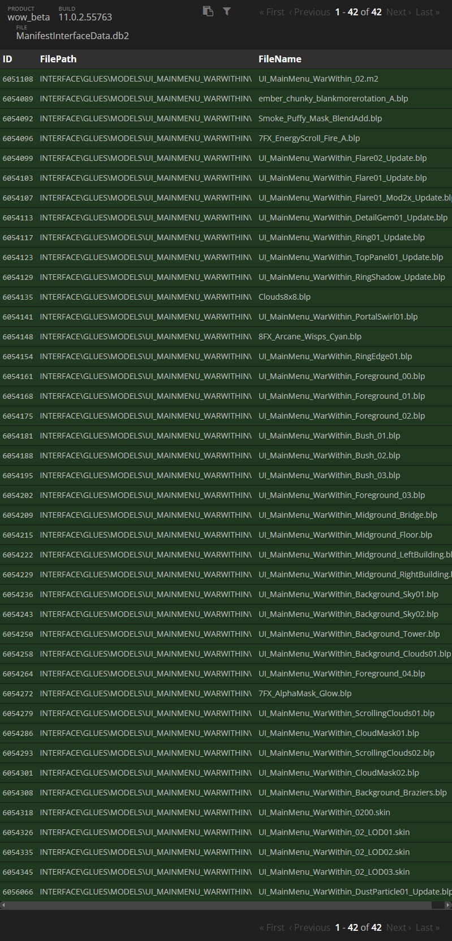Click ID 6054103
This screenshot has height=941, width=452.
point(18,178)
